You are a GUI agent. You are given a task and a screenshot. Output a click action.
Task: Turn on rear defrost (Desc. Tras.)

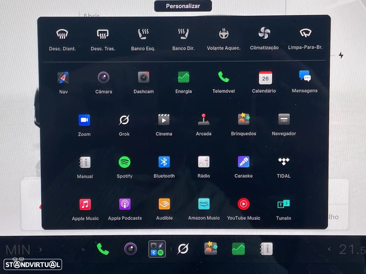point(103,34)
